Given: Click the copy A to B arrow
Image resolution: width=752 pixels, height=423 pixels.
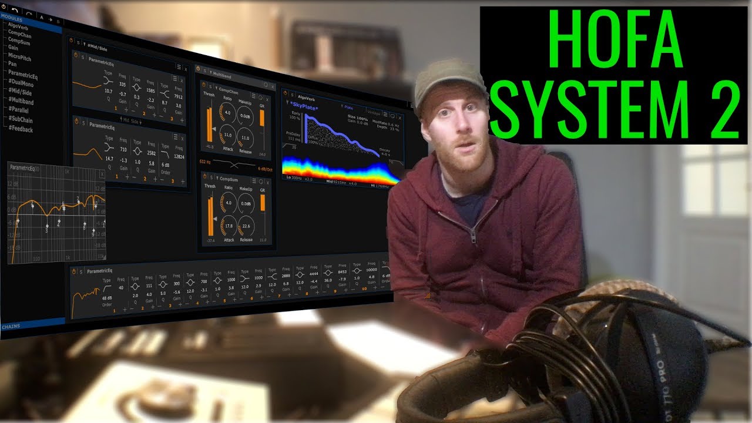Looking at the screenshot, I should click(51, 19).
